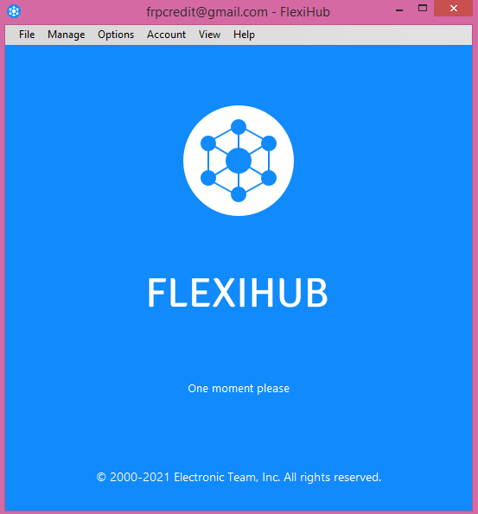The height and width of the screenshot is (514, 478).
Task: Maximize the FlexiHub window
Action: pyautogui.click(x=423, y=9)
